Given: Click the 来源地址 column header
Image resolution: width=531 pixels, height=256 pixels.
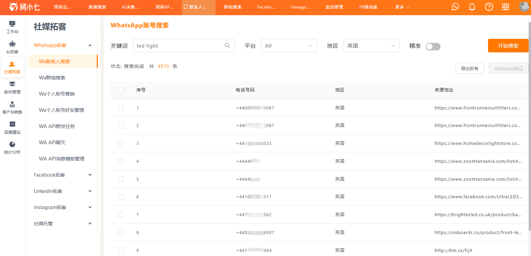Looking at the screenshot, I should 444,90.
